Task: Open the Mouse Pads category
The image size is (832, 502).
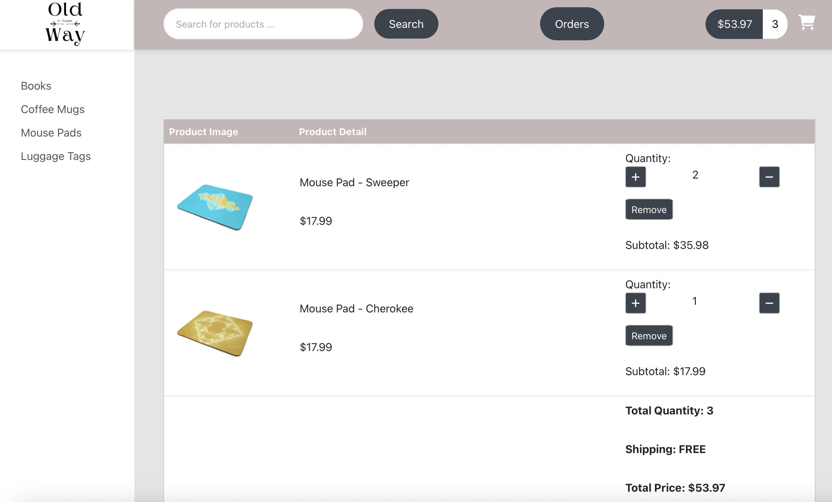Action: [51, 133]
